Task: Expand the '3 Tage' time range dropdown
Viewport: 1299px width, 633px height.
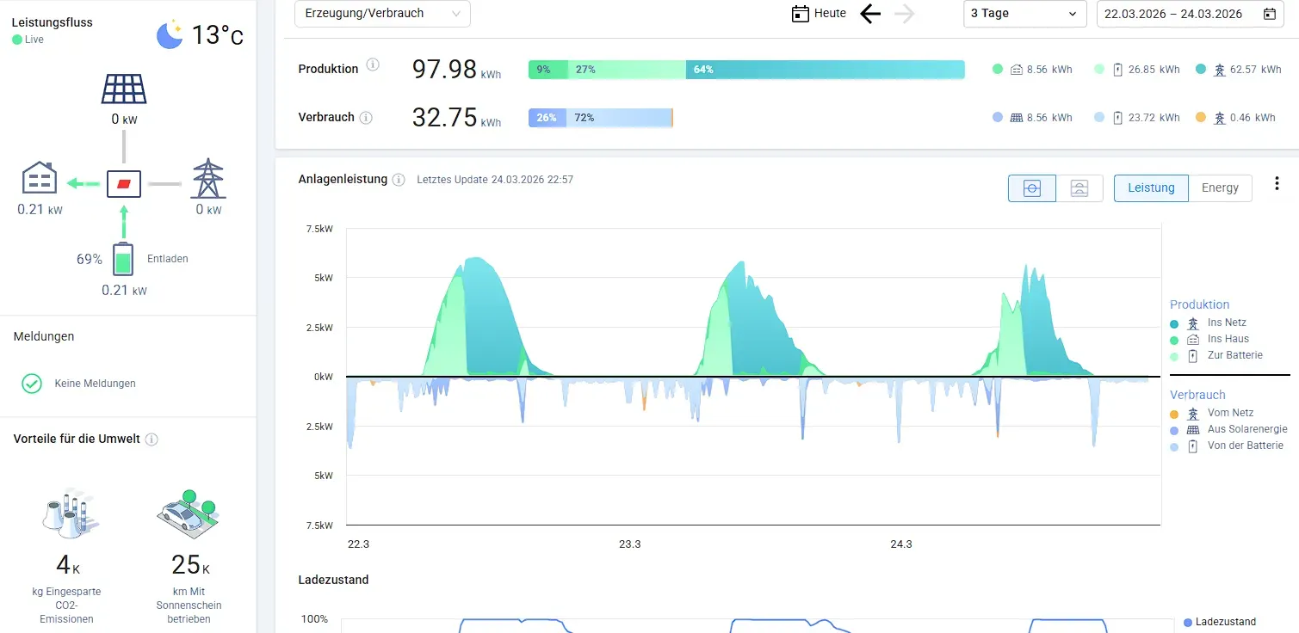Action: pos(1024,14)
